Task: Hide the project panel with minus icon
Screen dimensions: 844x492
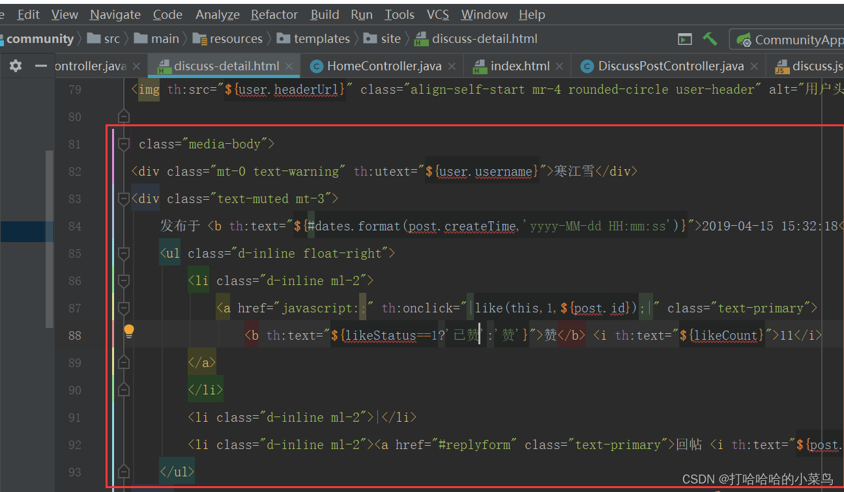Action: [x=41, y=66]
